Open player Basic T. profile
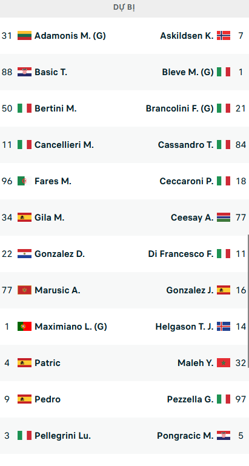Screen dimensions: 249x466 (x=51, y=72)
